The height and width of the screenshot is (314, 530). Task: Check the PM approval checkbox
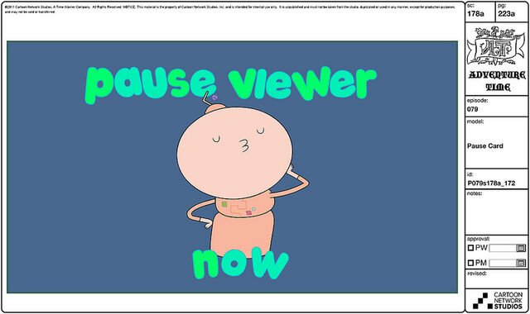click(470, 263)
